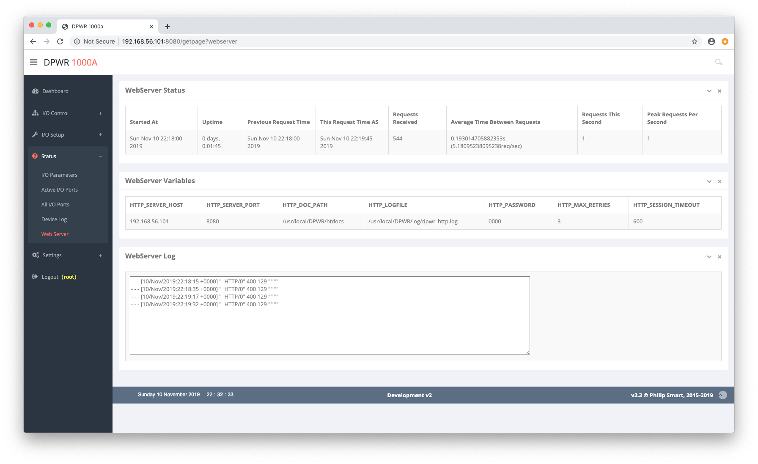Close the WebServer Status panel
Screen dimensions: 758x464
click(719, 91)
